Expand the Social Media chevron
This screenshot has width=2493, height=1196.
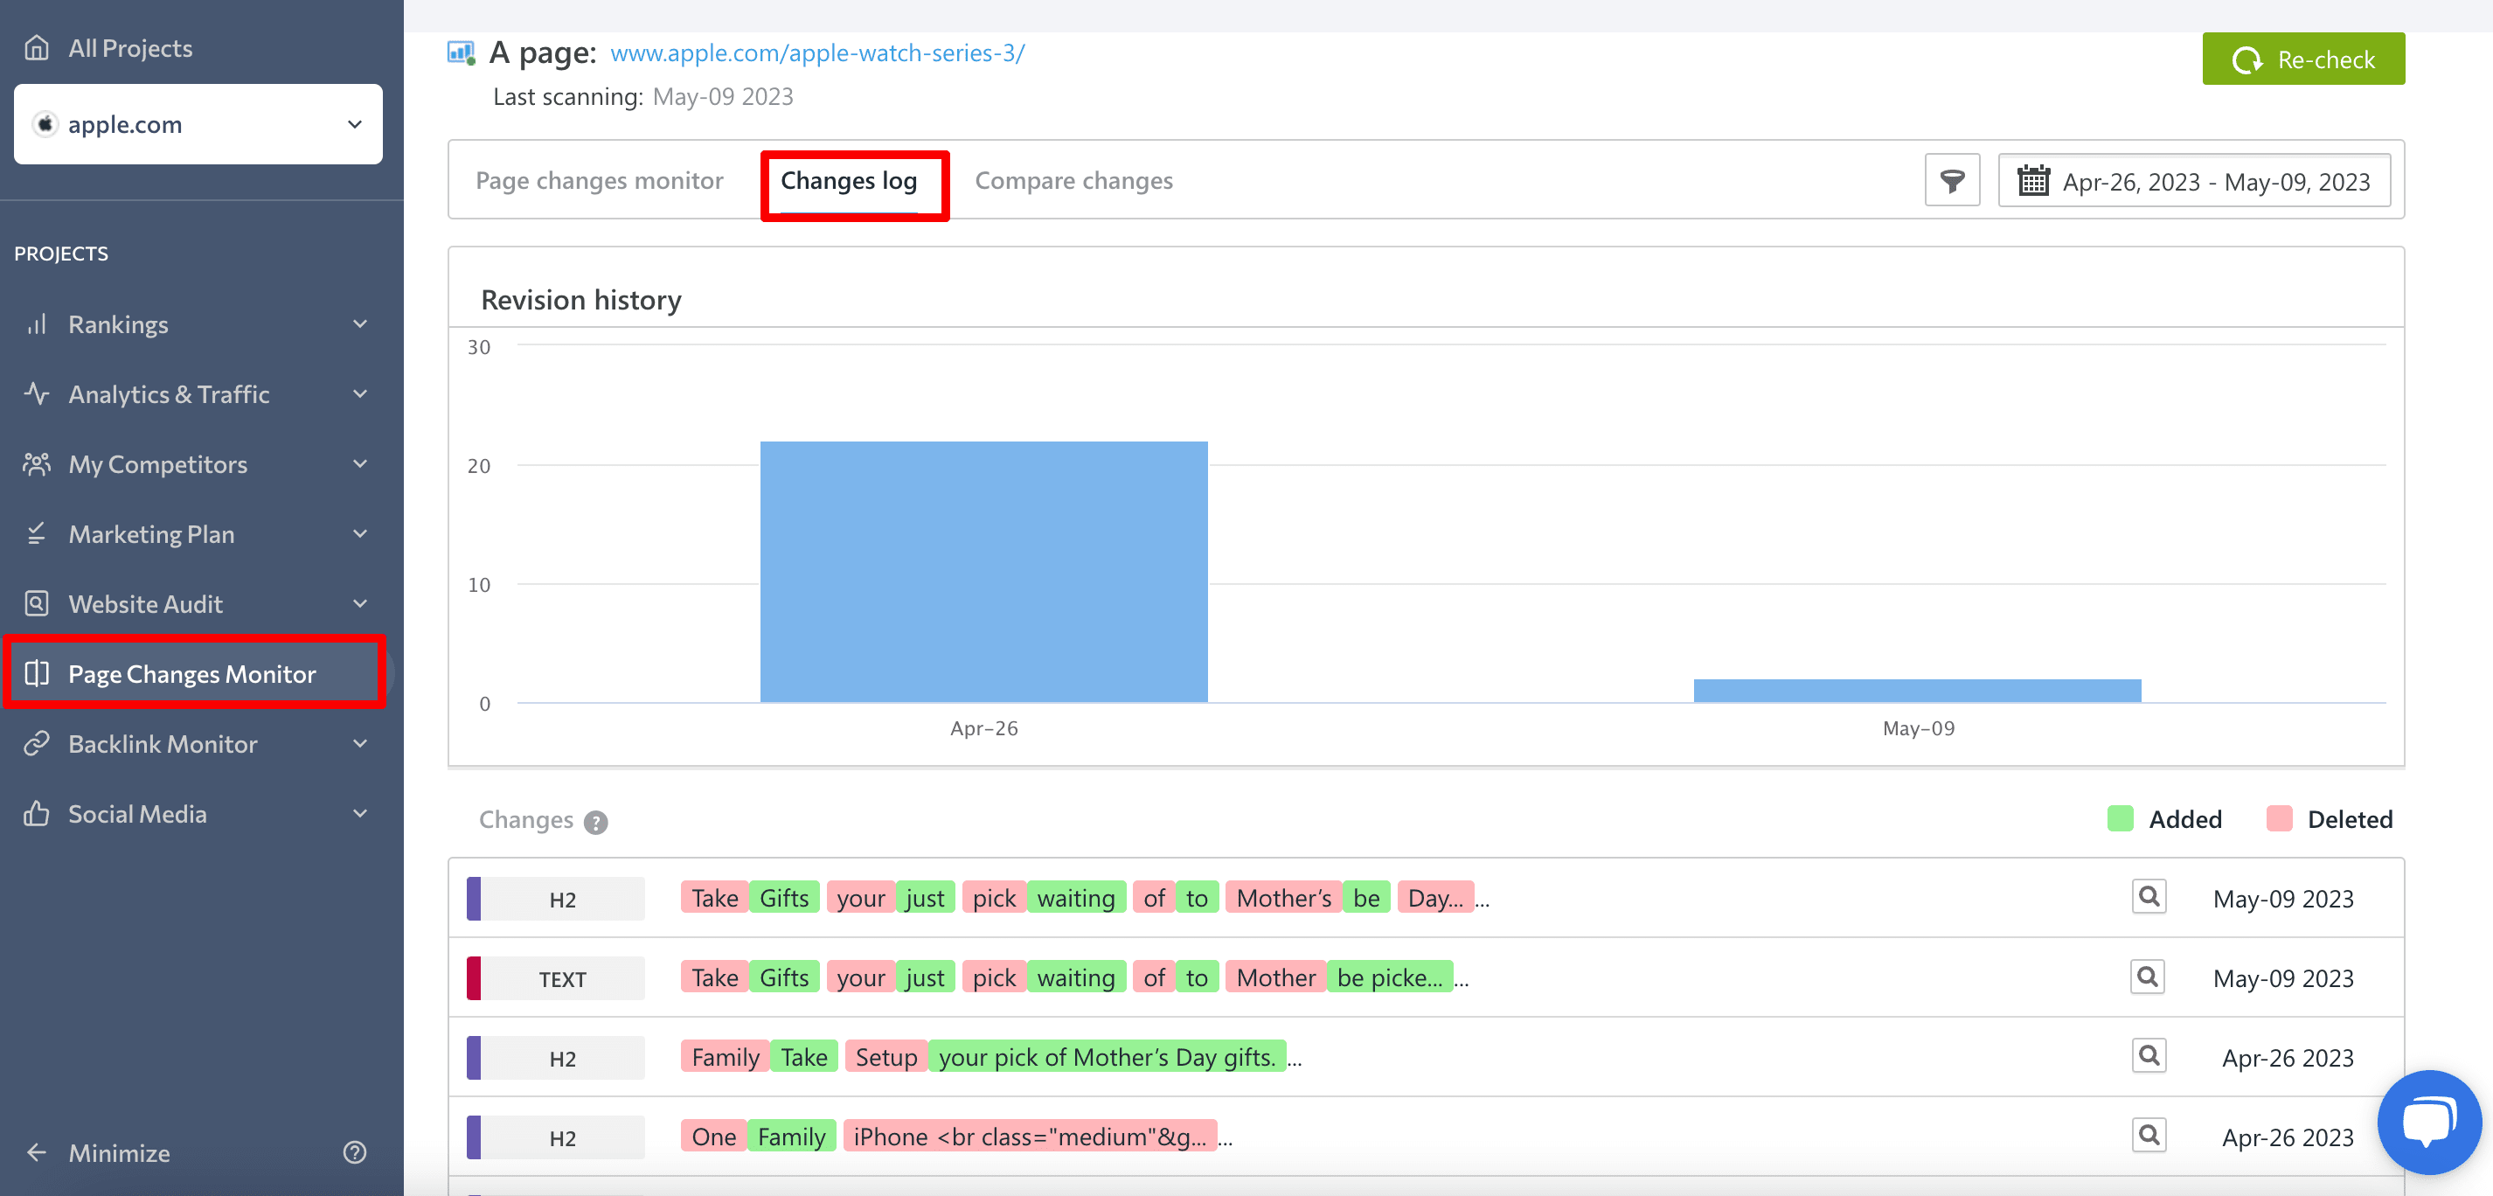(360, 814)
